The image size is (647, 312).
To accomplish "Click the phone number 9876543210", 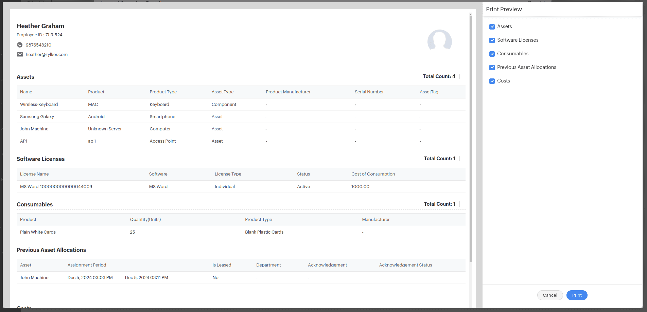I will click(38, 45).
